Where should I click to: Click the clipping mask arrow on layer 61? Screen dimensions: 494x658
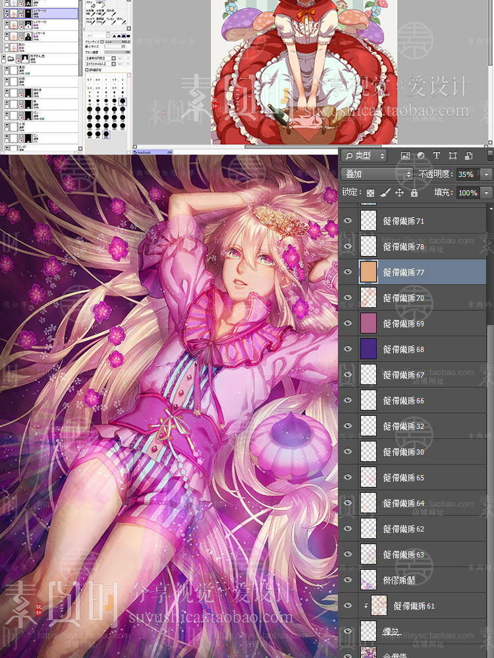[366, 605]
